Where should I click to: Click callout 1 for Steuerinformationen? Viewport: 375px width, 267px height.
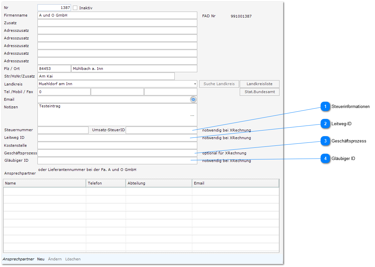(325, 107)
